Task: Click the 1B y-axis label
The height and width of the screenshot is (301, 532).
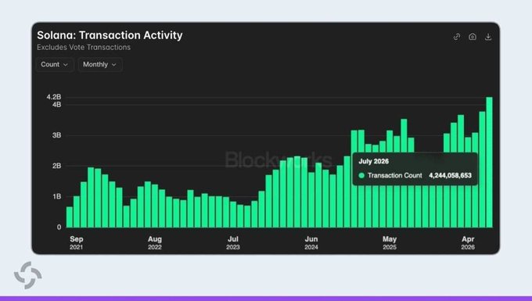Action: click(x=56, y=196)
